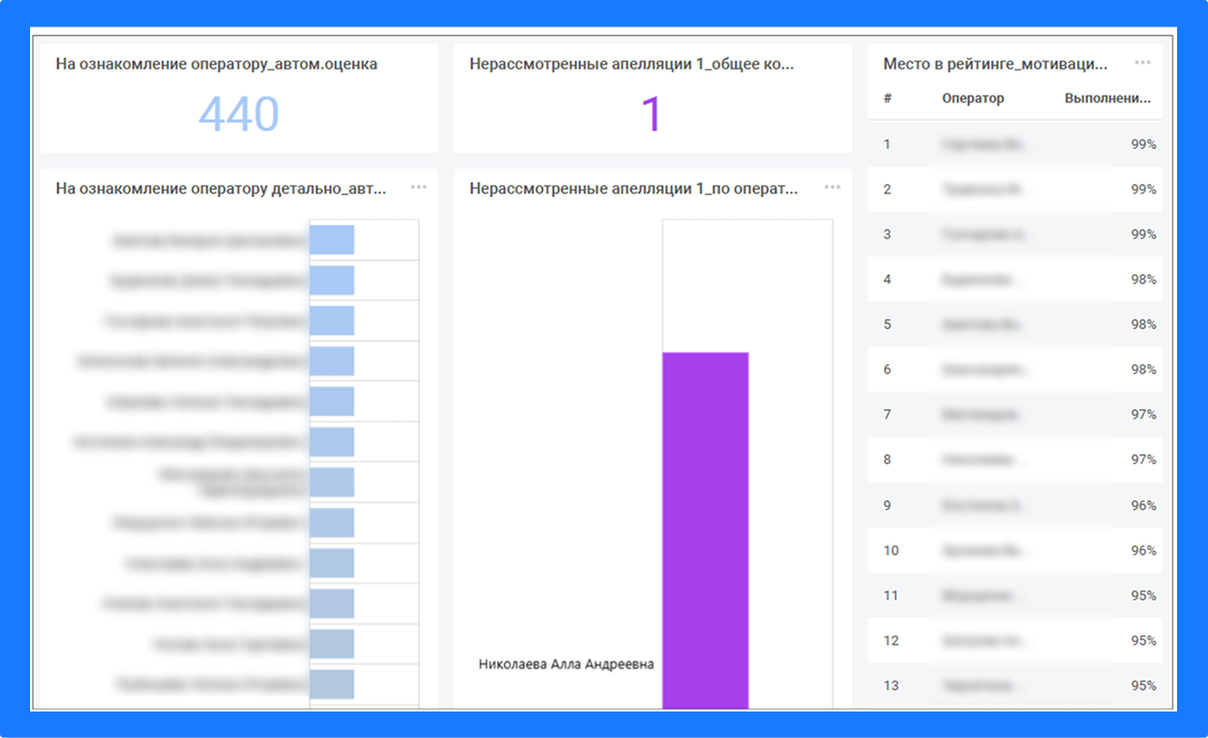
Task: Sort the table by 'Оператор' column
Action: 973,98
